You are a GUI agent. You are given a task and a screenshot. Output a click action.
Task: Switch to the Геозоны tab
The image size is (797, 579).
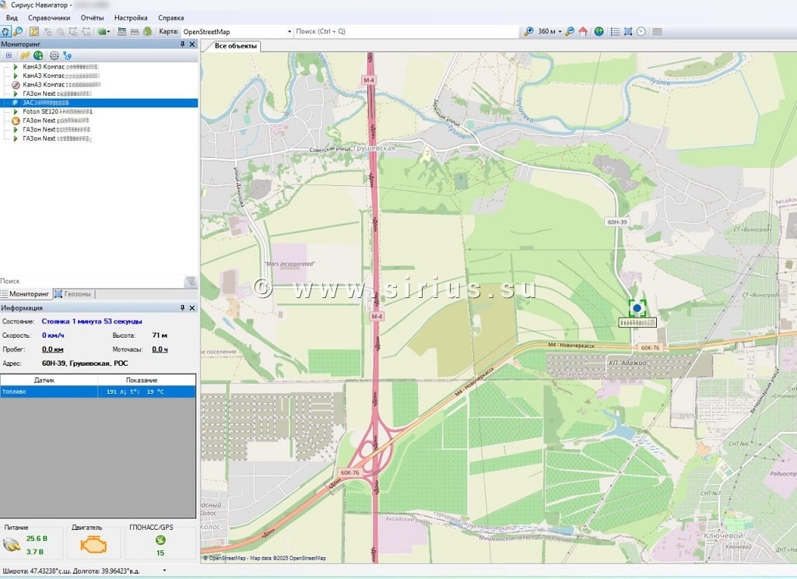(x=73, y=294)
